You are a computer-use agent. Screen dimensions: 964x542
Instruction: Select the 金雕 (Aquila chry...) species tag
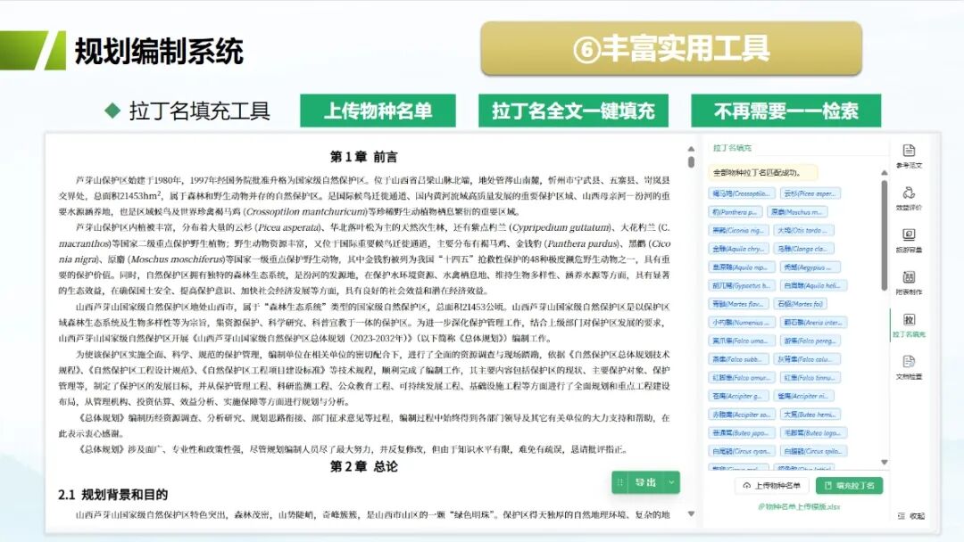pyautogui.click(x=738, y=249)
